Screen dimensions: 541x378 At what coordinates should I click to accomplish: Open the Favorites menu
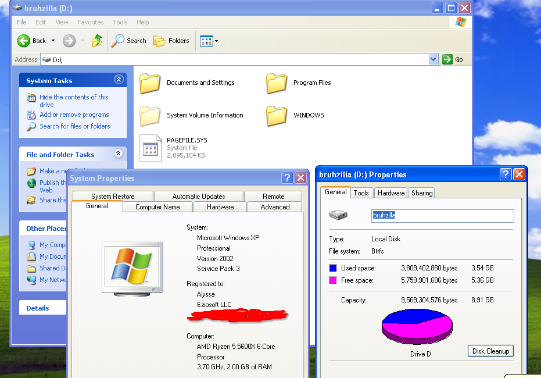[x=90, y=22]
